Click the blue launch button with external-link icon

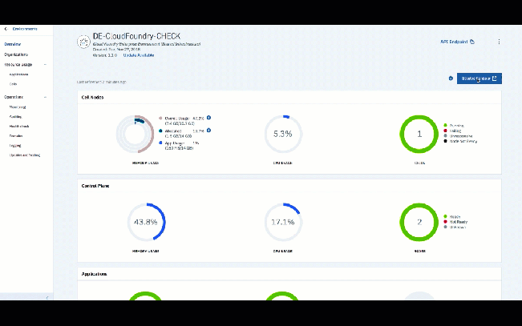point(480,78)
